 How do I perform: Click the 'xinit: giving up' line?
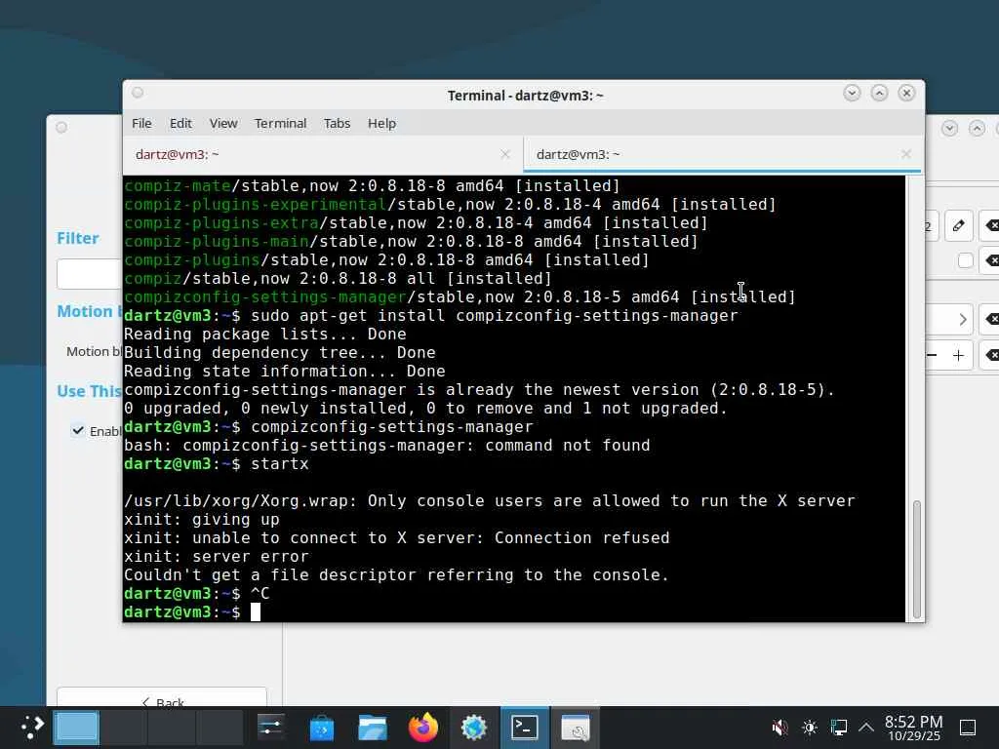pos(202,519)
